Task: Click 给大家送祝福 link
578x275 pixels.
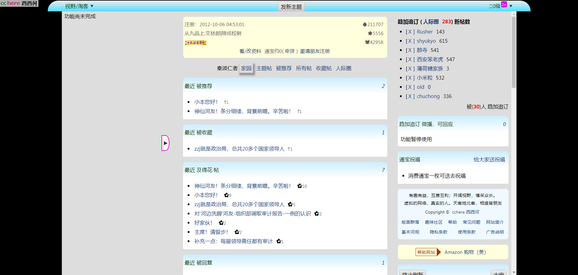Action: tap(489, 159)
